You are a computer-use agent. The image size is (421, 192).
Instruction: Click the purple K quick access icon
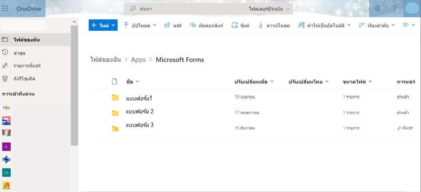click(x=6, y=146)
